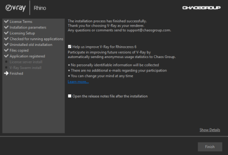228x155 pixels.
Task: Click the checkmark beside Uninstalled old installation
Action: [x=6, y=45]
